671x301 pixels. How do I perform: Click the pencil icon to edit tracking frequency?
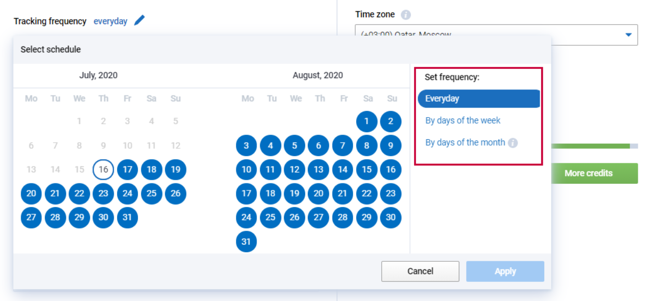[x=139, y=20]
